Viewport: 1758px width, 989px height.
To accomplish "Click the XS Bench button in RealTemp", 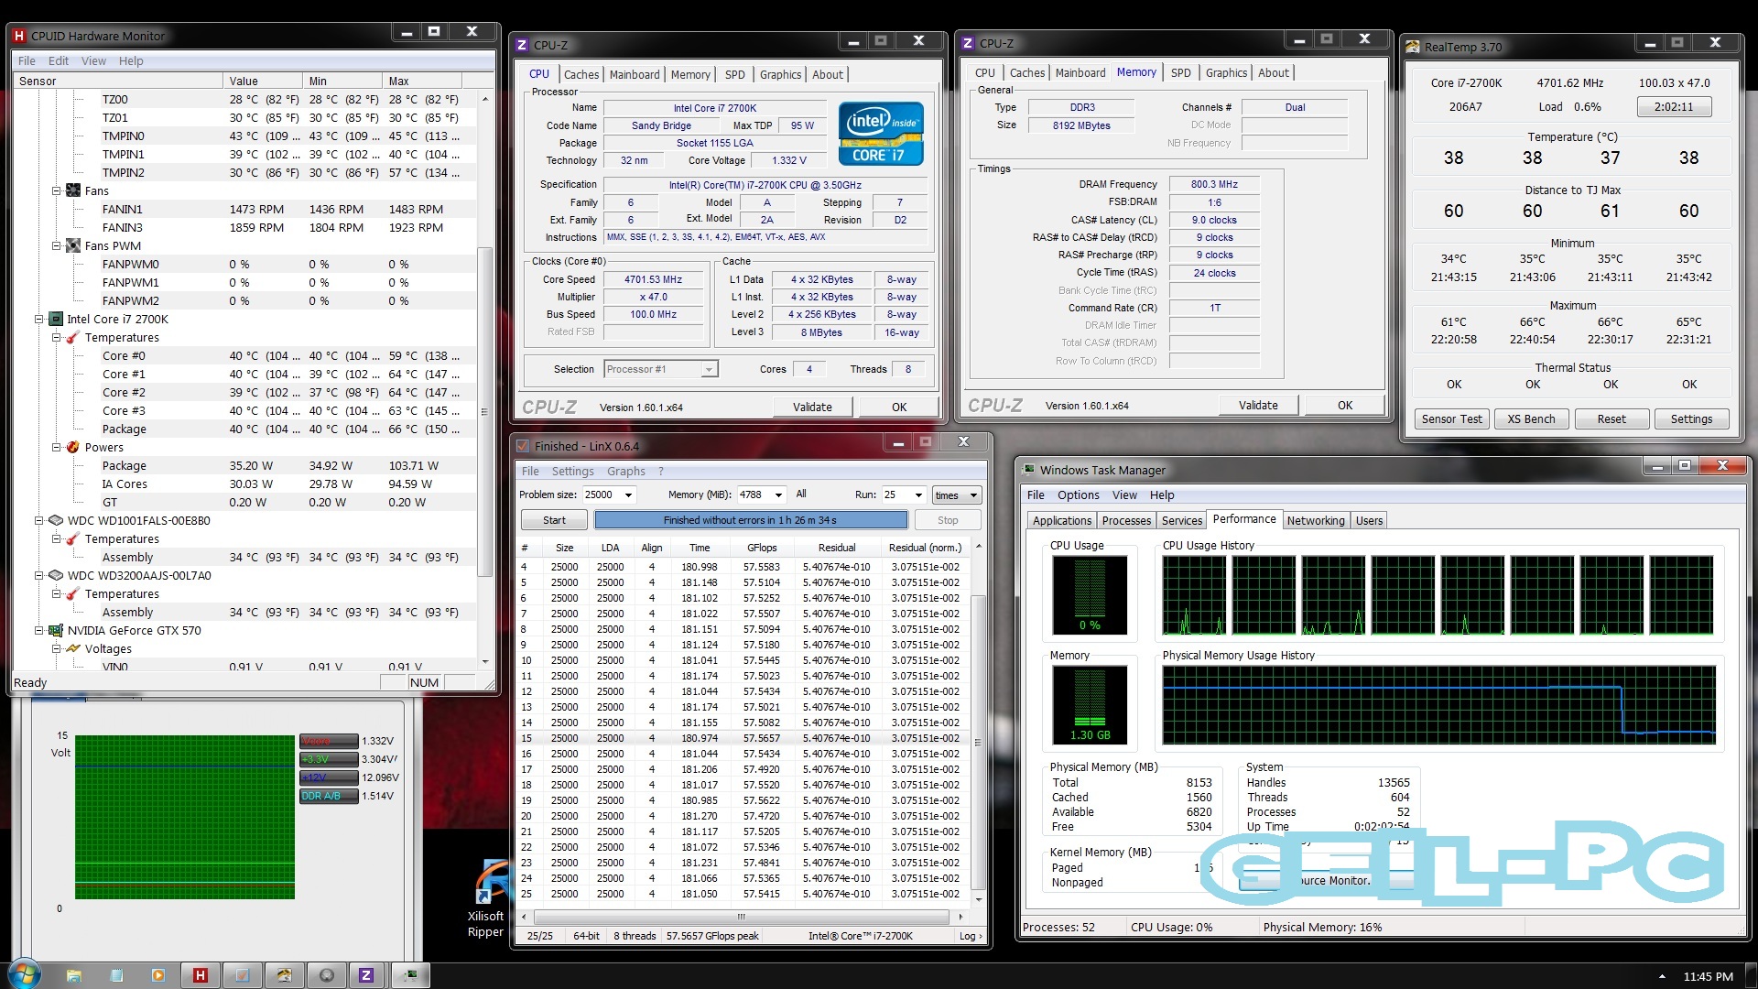I will [1531, 419].
